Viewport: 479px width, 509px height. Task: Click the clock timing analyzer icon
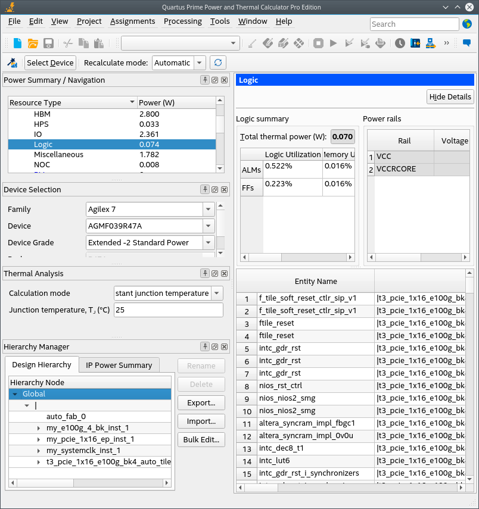(x=400, y=43)
